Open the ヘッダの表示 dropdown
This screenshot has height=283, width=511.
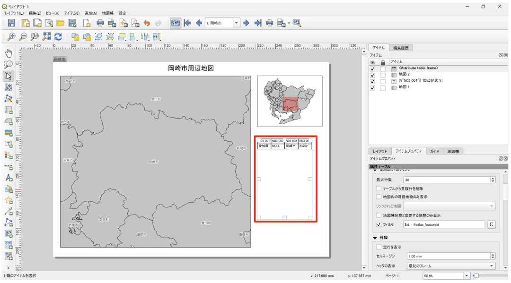click(450, 266)
